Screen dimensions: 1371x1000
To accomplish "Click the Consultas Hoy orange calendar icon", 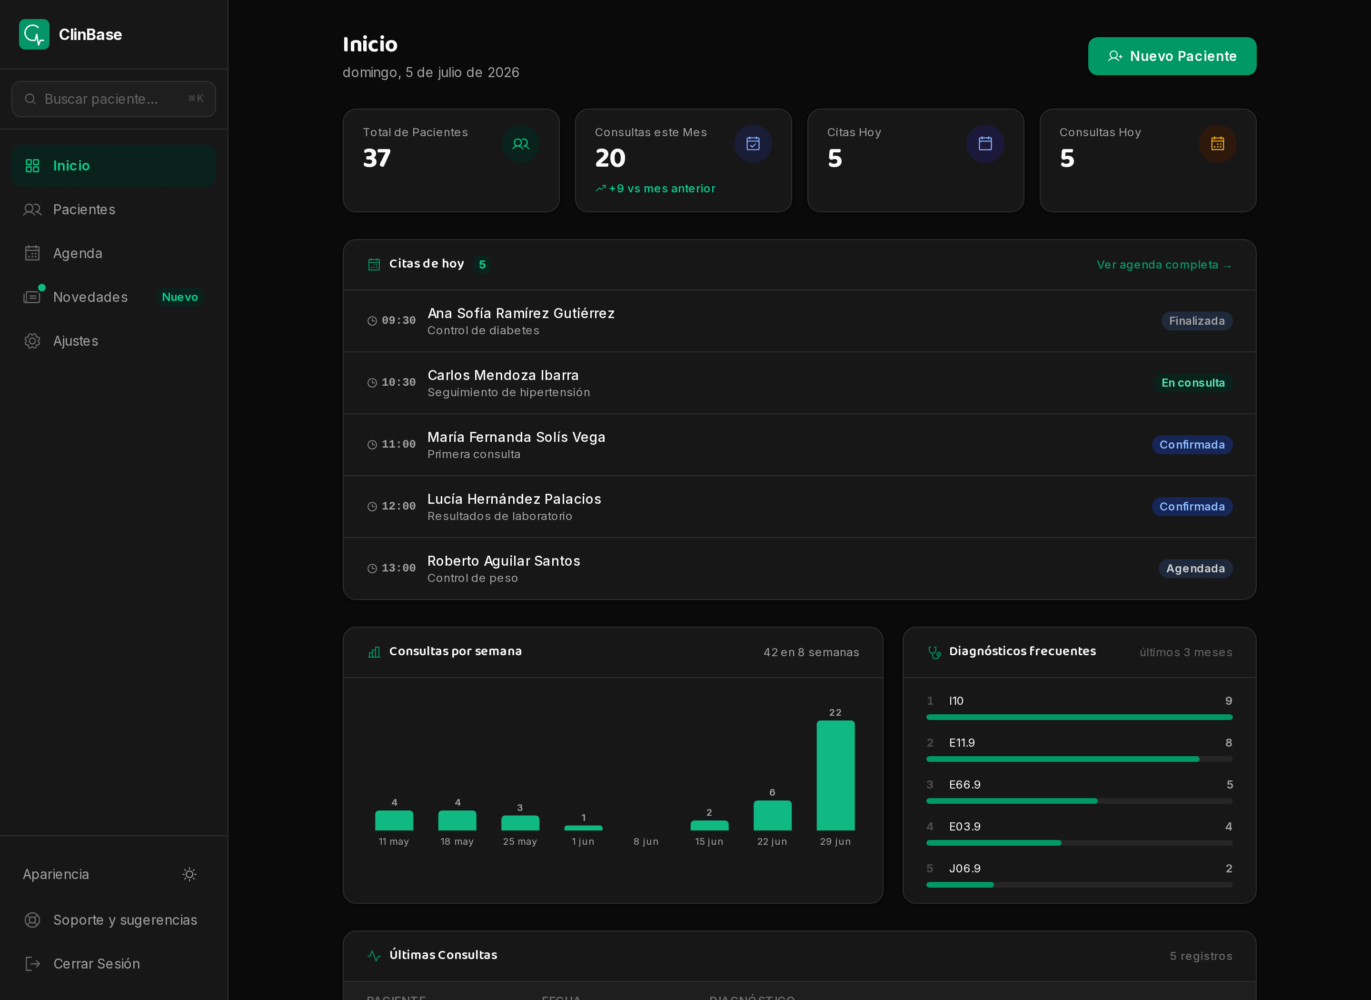I will click(x=1217, y=144).
